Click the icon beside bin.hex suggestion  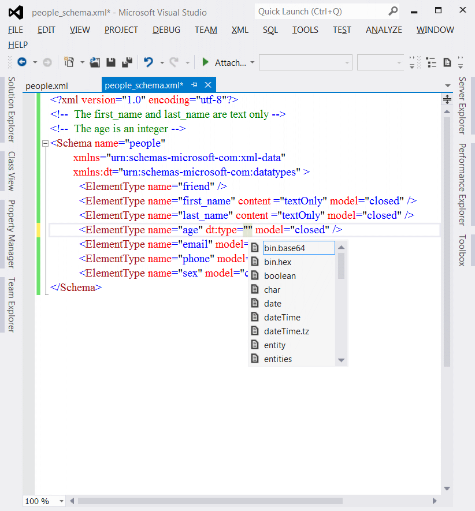[255, 262]
